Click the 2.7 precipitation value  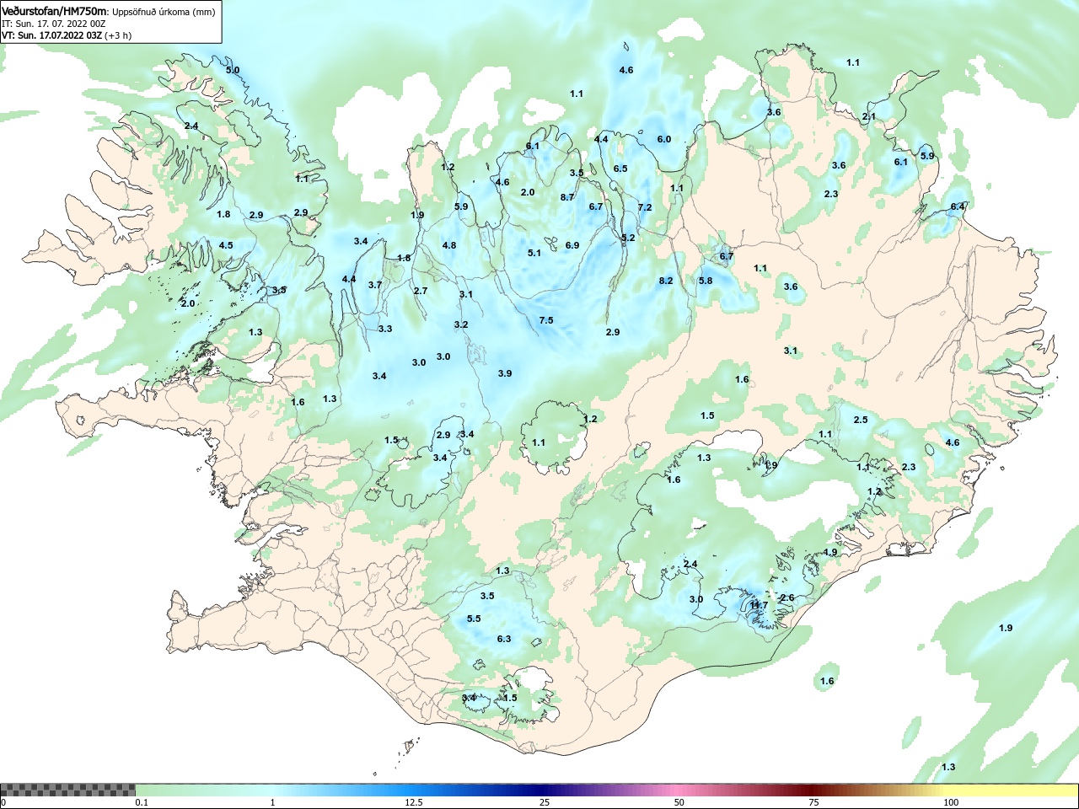coord(421,291)
